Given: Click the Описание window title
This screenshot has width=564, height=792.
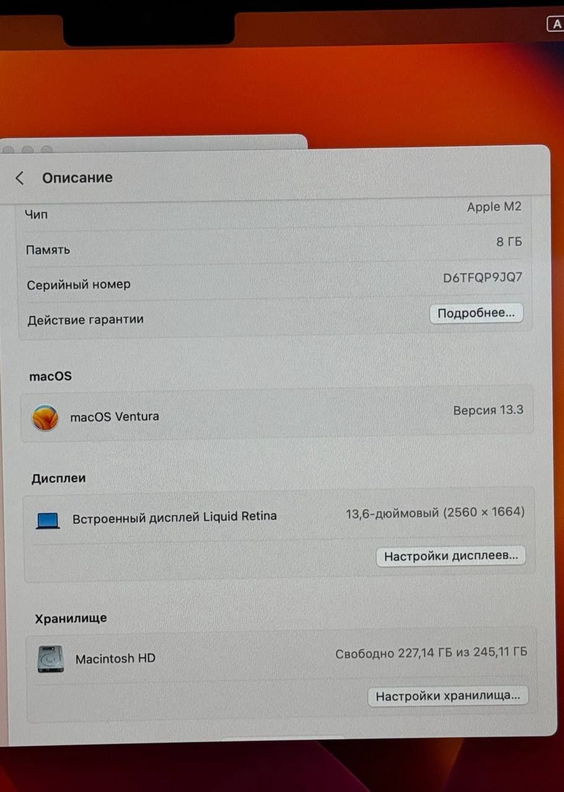Looking at the screenshot, I should coord(77,178).
